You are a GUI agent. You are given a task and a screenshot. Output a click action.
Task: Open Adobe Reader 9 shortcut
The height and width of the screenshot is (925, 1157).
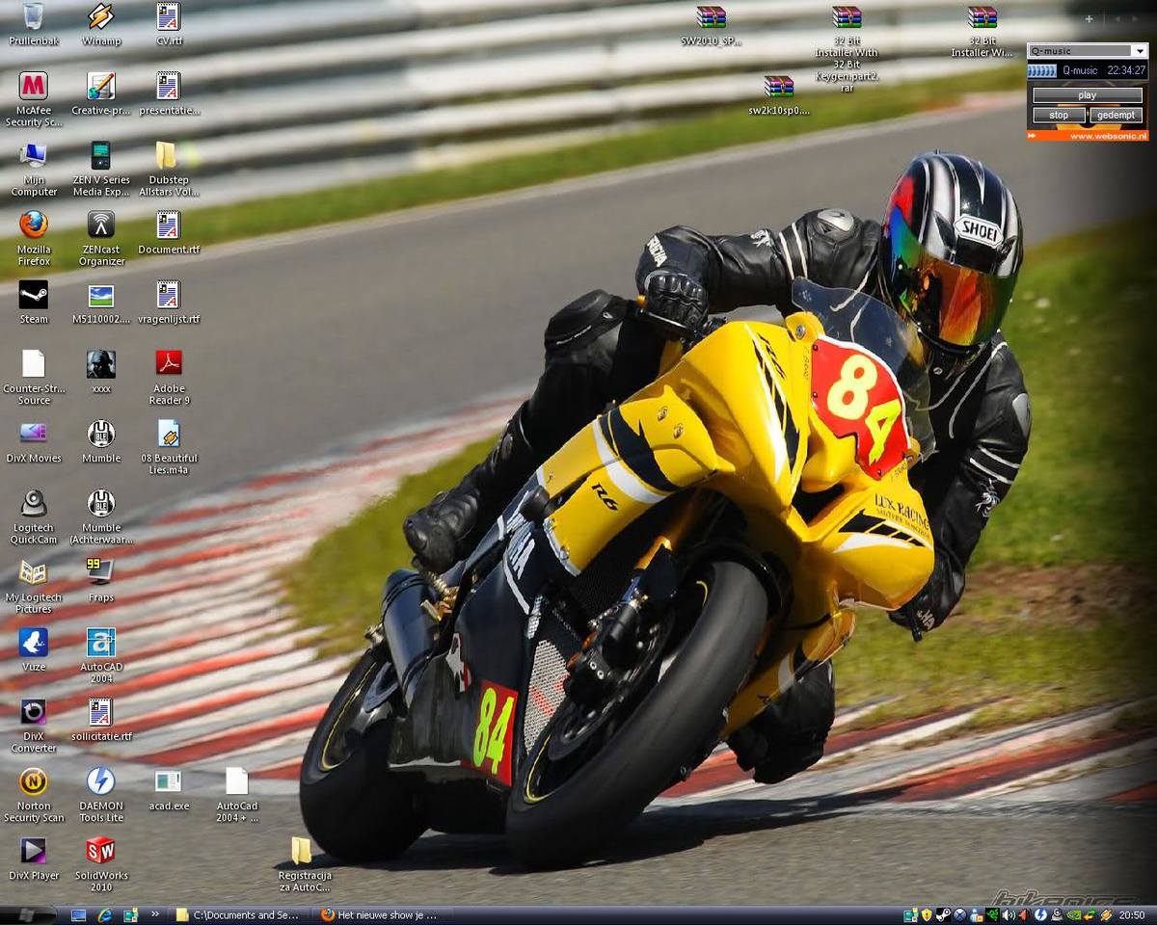[169, 364]
